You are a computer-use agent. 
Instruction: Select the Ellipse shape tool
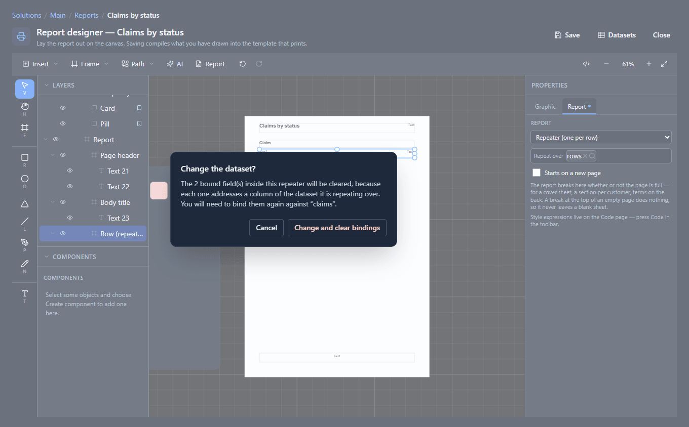tap(25, 182)
